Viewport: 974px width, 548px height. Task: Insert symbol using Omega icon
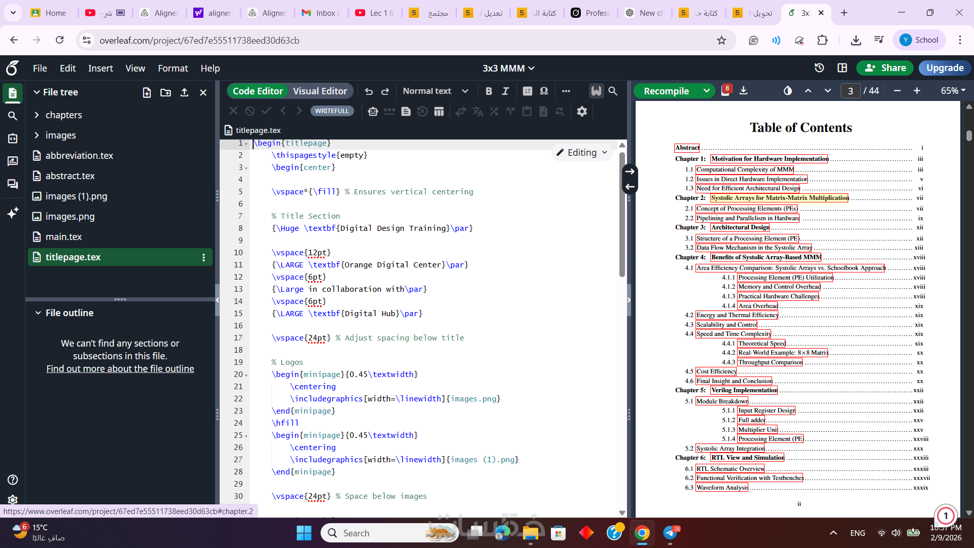(x=544, y=91)
